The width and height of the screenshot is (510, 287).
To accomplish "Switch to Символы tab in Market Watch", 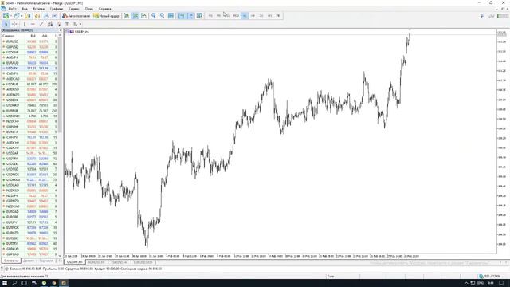I will click(x=11, y=261).
